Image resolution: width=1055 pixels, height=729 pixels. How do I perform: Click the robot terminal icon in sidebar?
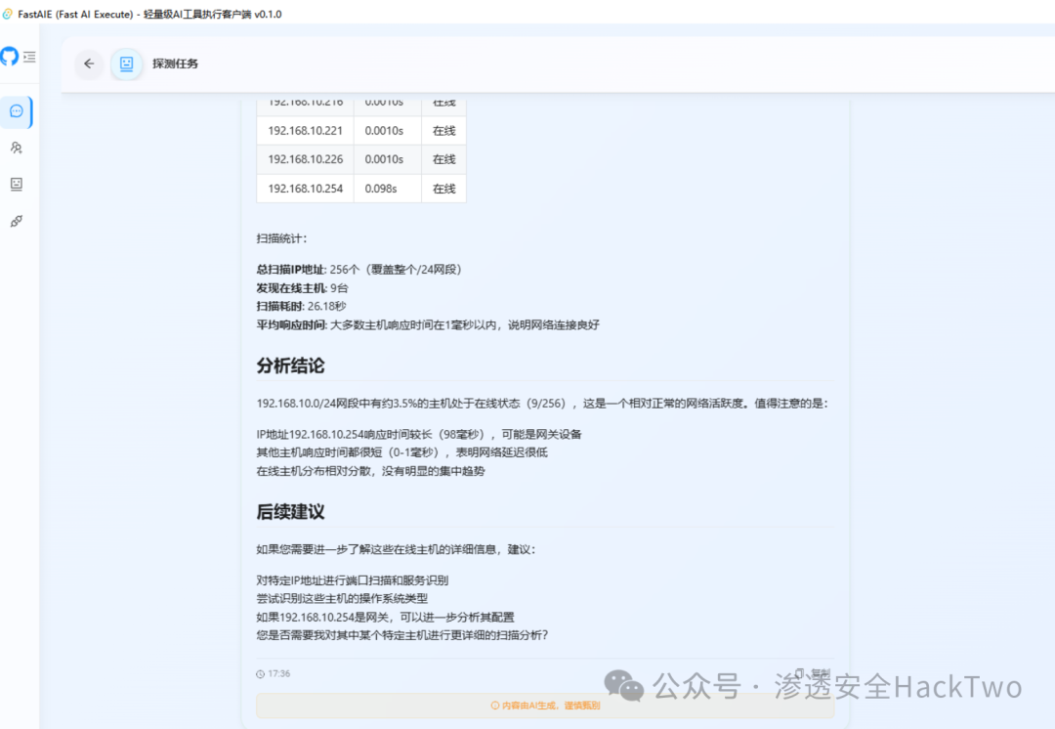click(16, 184)
